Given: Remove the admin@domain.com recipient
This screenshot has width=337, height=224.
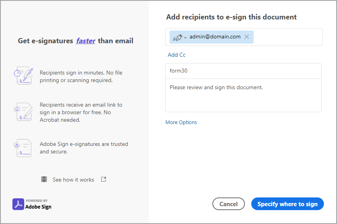Looking at the screenshot, I should [246, 37].
